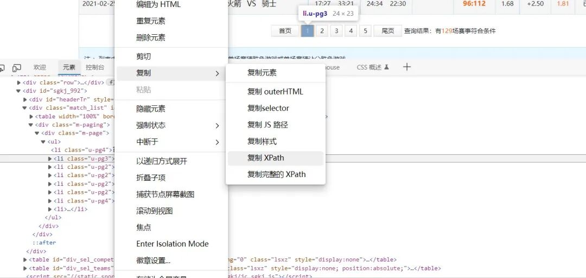Choose 复制元素 in submenu

pos(262,73)
